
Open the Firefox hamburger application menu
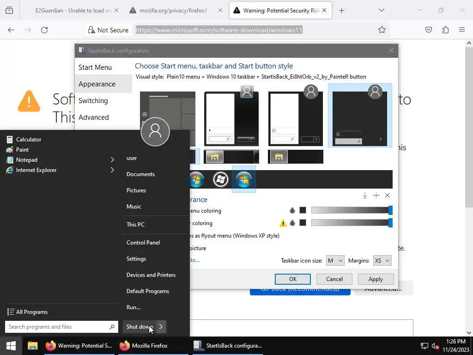click(462, 30)
